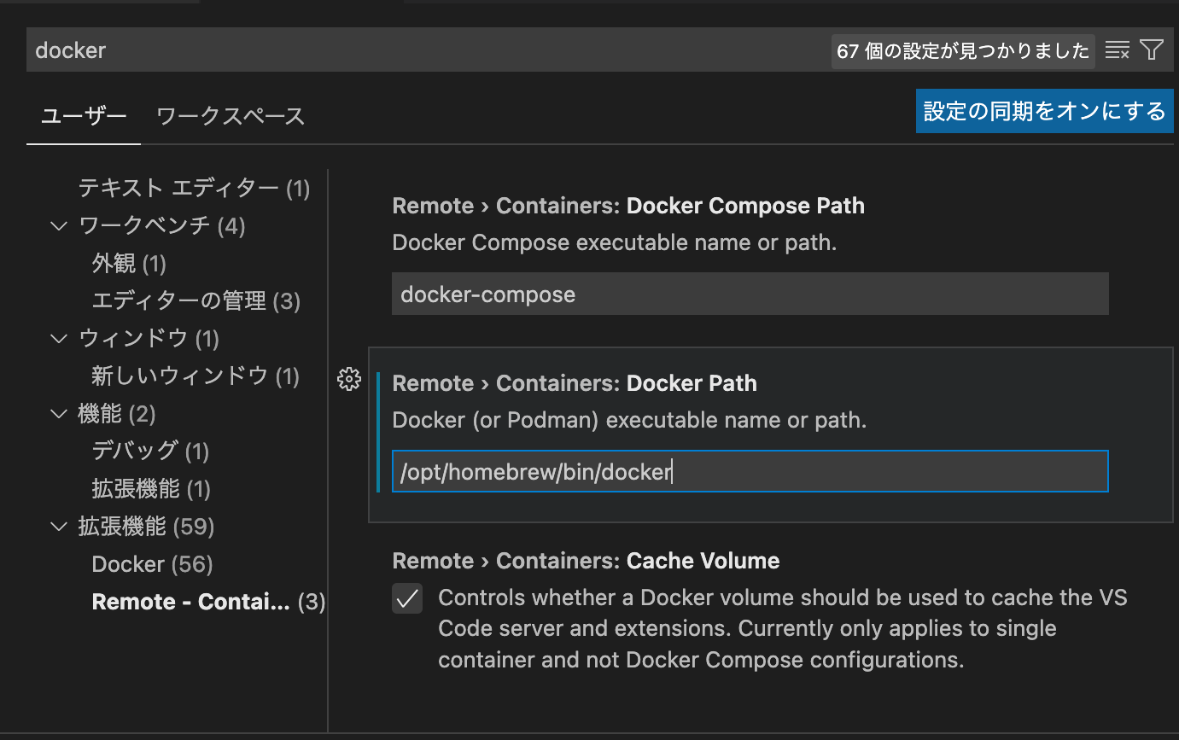Open エディターの管理 settings category
Viewport: 1179px width, 740px height.
(196, 301)
